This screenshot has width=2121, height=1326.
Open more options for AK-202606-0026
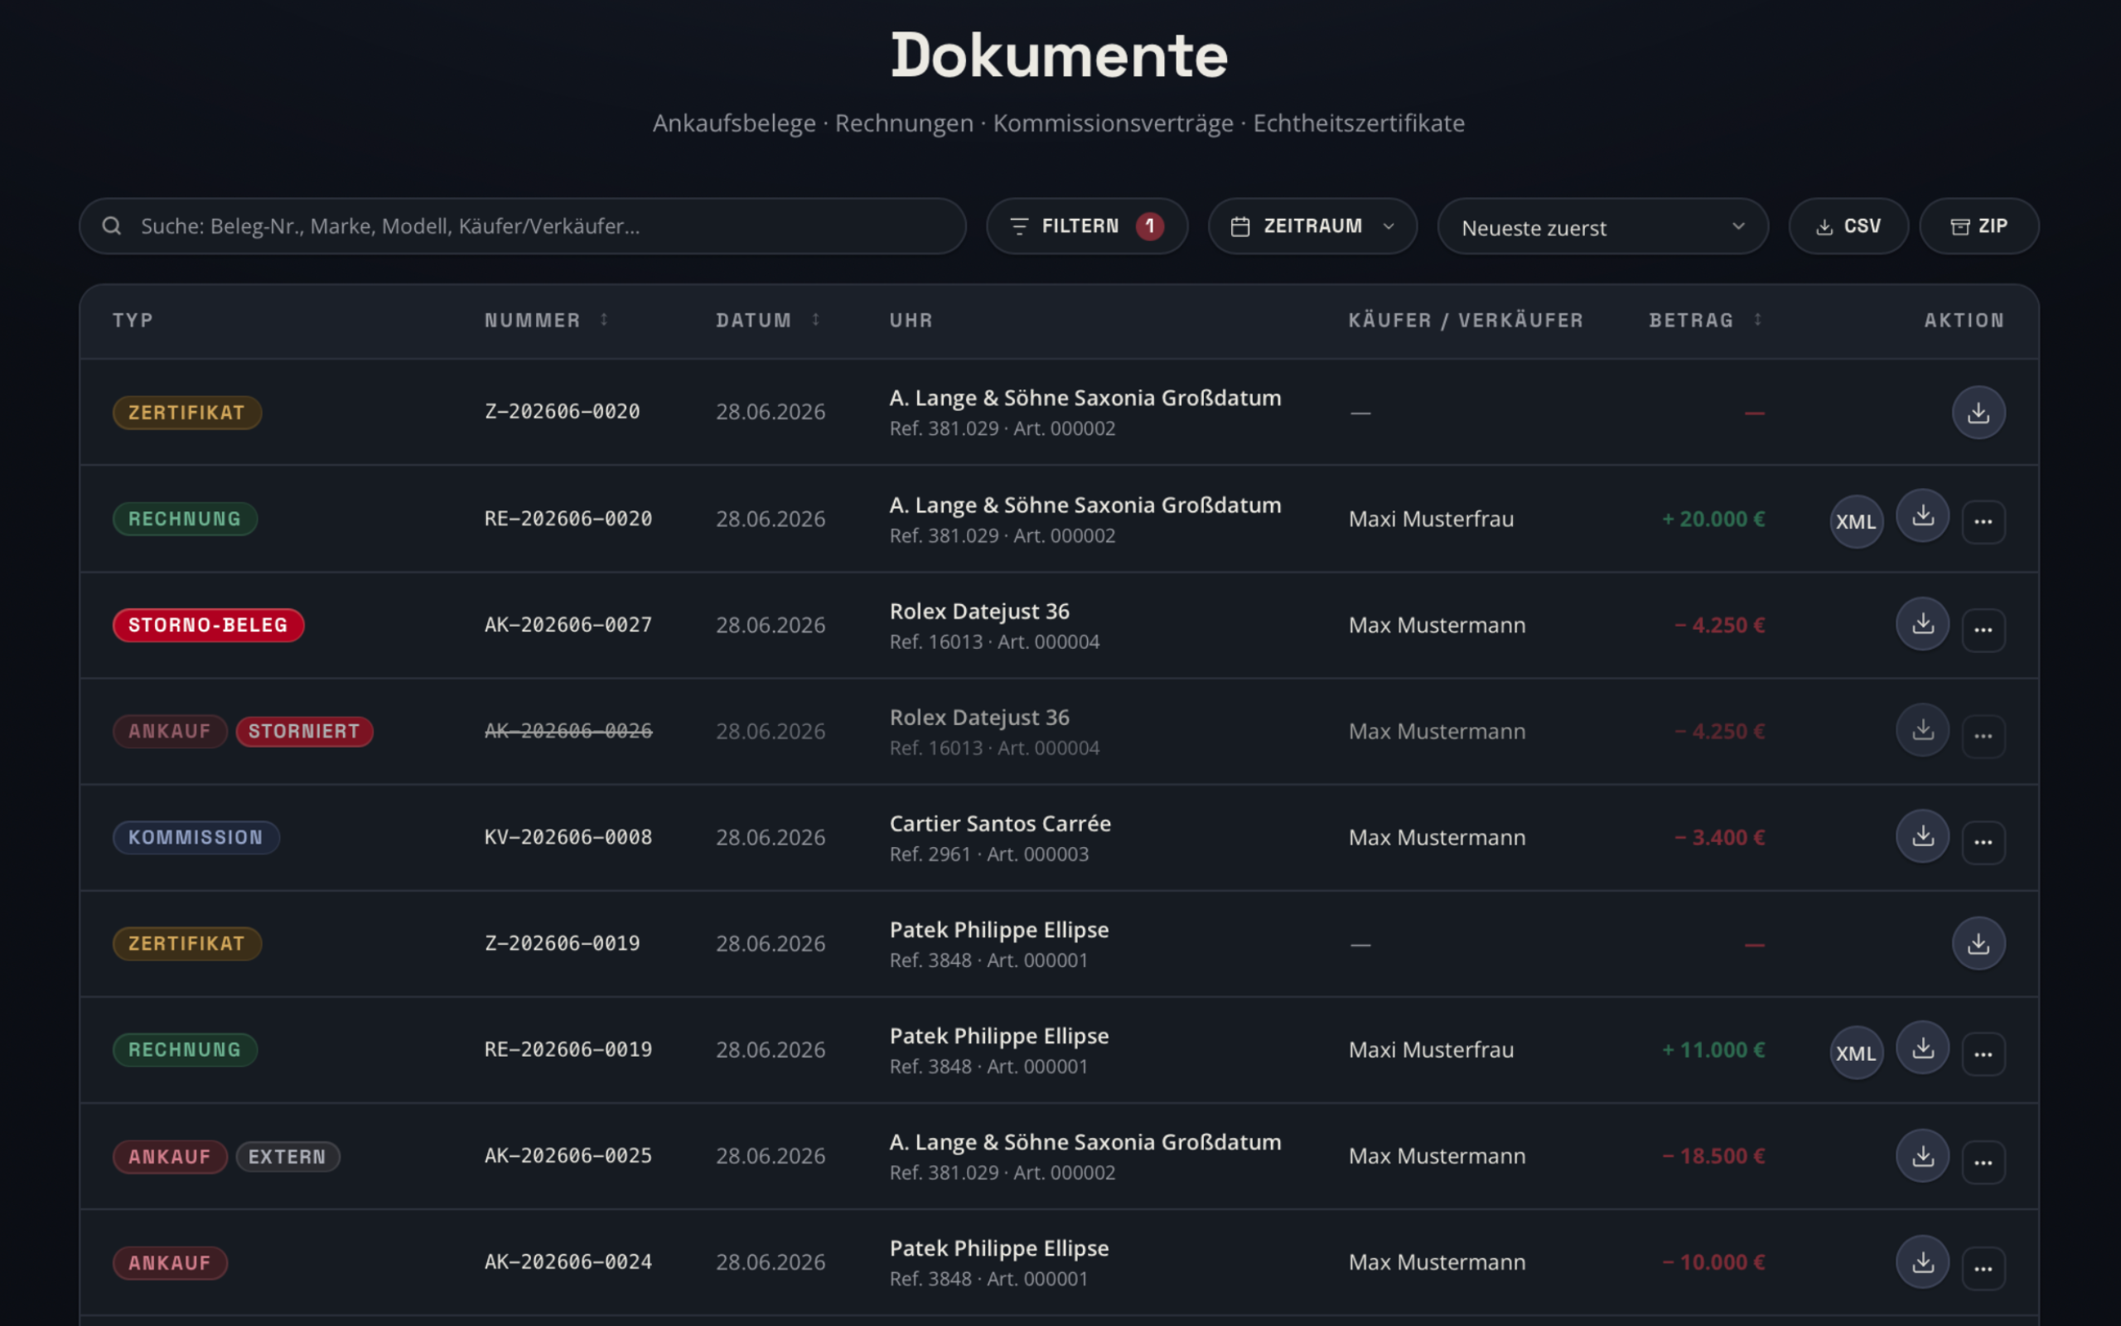[x=1983, y=736]
